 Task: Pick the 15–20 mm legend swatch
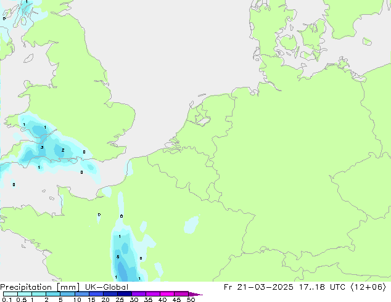(x=96, y=294)
